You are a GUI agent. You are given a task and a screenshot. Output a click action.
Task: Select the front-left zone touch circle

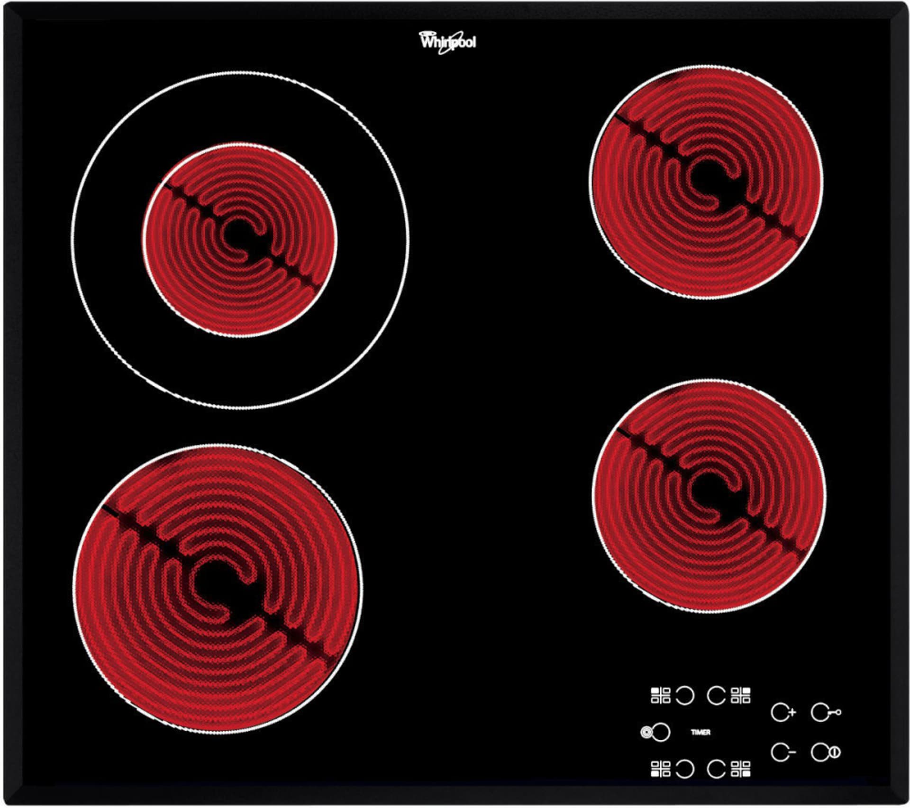click(684, 769)
